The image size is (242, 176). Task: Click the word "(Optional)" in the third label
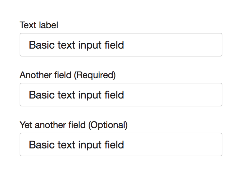click(108, 125)
